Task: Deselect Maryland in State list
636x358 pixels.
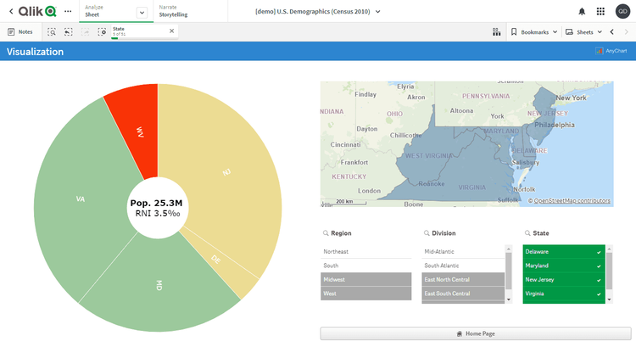Action: 563,266
